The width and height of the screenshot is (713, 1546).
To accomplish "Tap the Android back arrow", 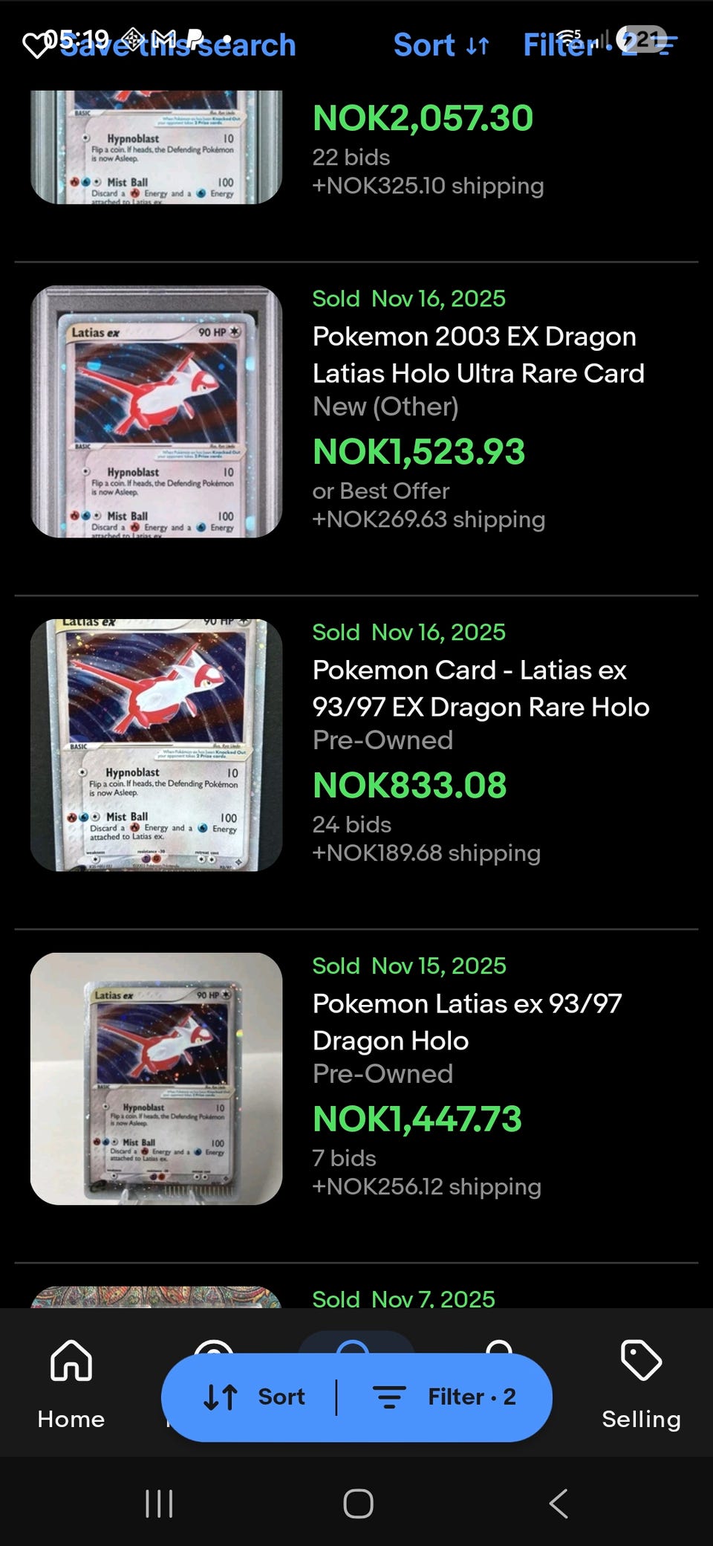I will point(559,1504).
